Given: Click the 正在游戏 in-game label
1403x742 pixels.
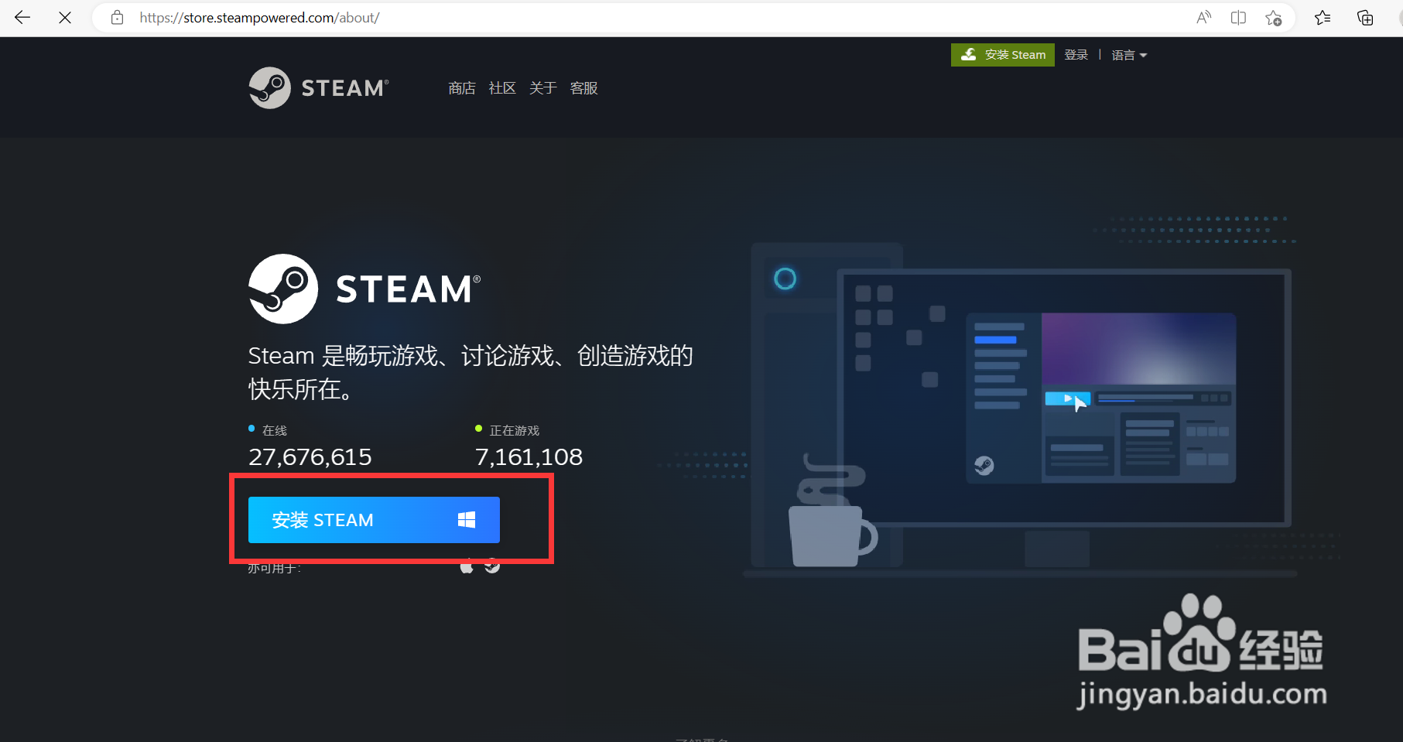Looking at the screenshot, I should pos(515,430).
